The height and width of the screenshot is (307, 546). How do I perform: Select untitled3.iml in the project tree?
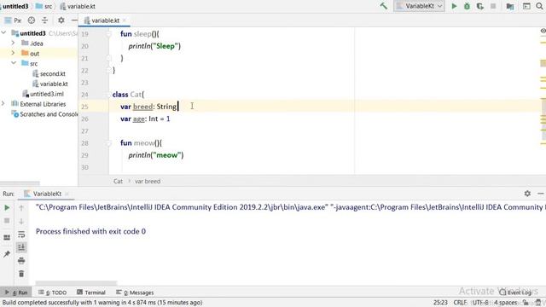coord(44,94)
